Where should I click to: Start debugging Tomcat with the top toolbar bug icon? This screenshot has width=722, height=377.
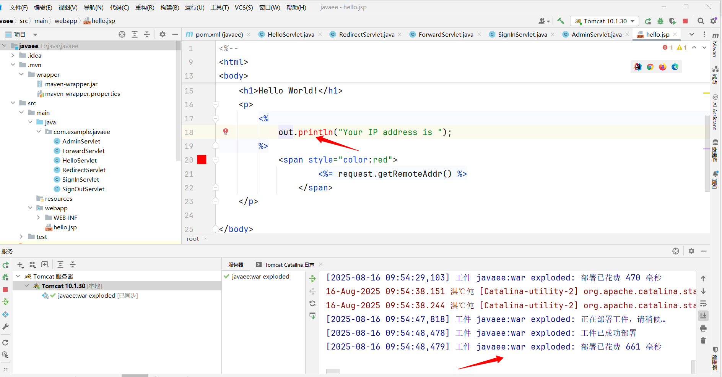[x=660, y=21]
